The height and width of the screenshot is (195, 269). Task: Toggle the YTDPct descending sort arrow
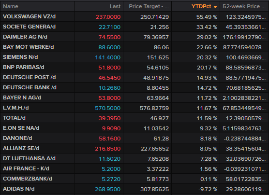tap(215, 7)
